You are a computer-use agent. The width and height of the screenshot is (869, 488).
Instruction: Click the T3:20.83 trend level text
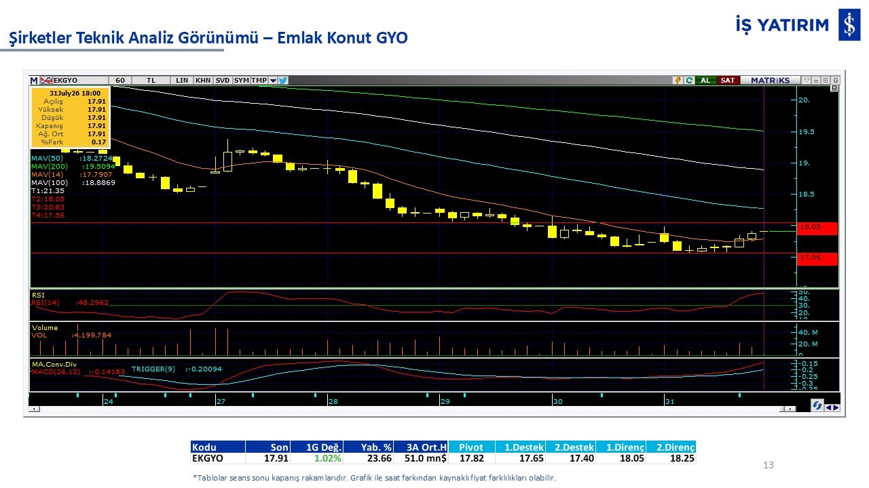(x=48, y=207)
